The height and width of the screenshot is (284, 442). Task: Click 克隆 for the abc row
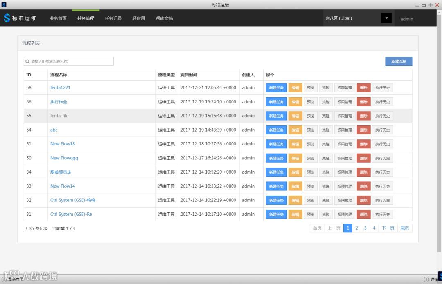tap(326, 130)
